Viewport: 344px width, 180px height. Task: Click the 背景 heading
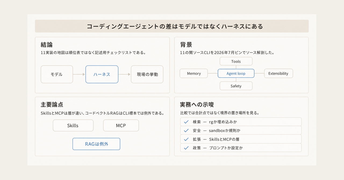coord(186,45)
